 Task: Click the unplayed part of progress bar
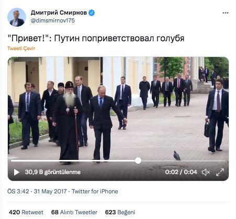(183, 160)
